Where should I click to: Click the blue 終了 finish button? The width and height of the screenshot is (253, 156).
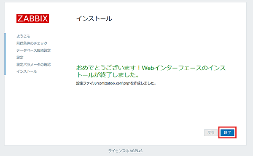227,133
